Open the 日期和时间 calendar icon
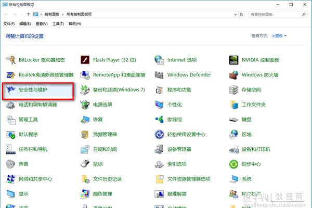The image size is (312, 208). (85, 149)
